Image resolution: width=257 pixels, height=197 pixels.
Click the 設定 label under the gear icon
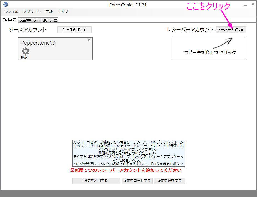click(x=24, y=57)
